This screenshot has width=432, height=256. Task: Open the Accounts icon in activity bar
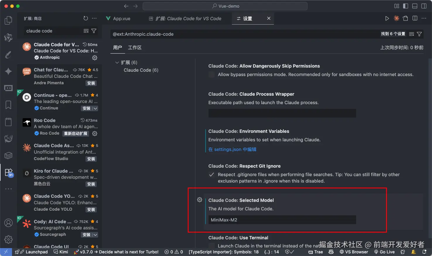(8, 223)
